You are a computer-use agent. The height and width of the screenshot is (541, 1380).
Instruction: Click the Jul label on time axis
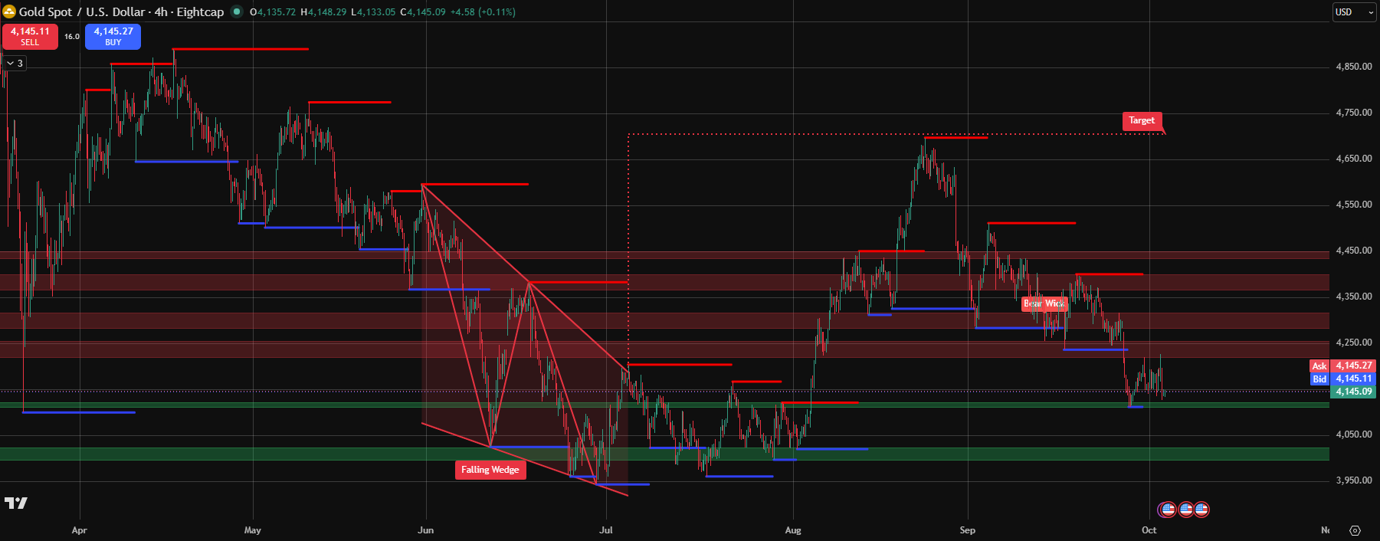(606, 530)
